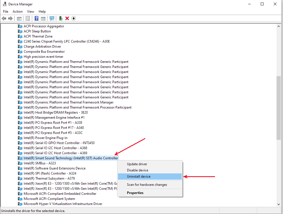Open Properties from the context menu

tap(150, 193)
